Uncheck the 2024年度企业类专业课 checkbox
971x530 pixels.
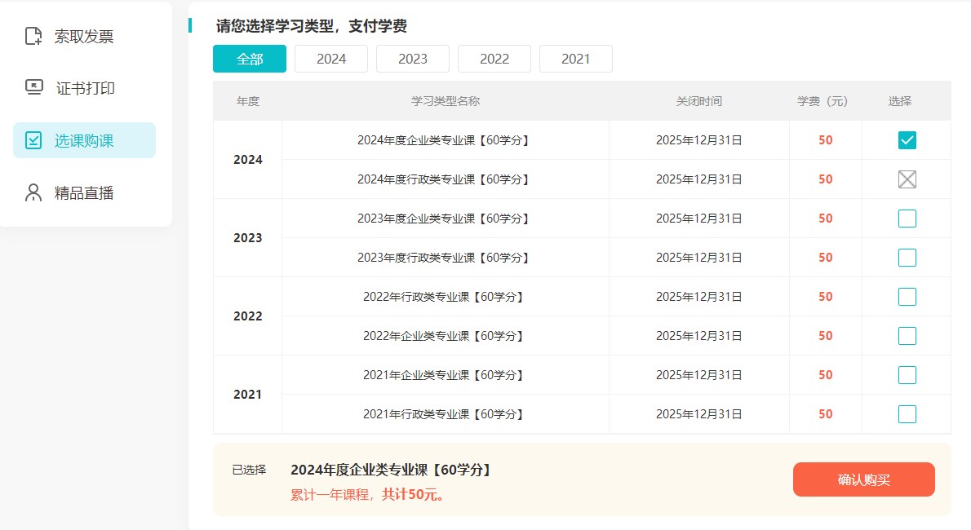pos(907,140)
